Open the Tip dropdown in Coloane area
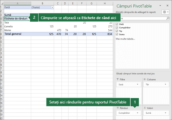Viewport: 172px width, 120px height. [x=165, y=84]
